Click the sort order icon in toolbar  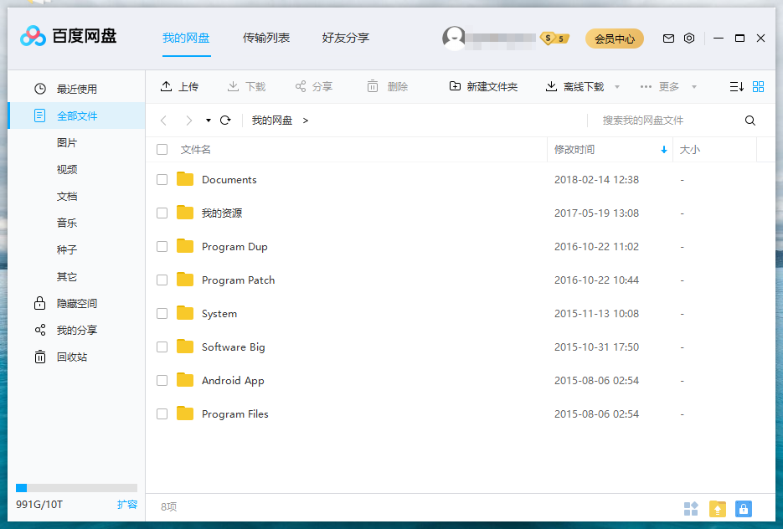[736, 86]
